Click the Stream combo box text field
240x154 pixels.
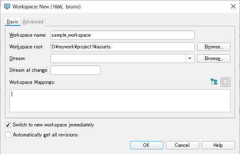coord(118,58)
